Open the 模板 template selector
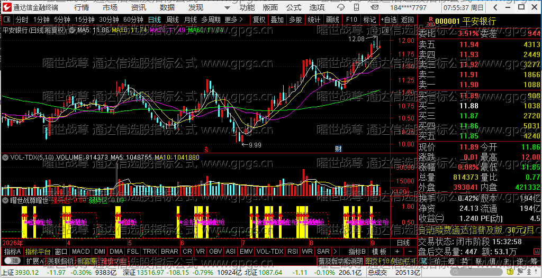 point(379,252)
